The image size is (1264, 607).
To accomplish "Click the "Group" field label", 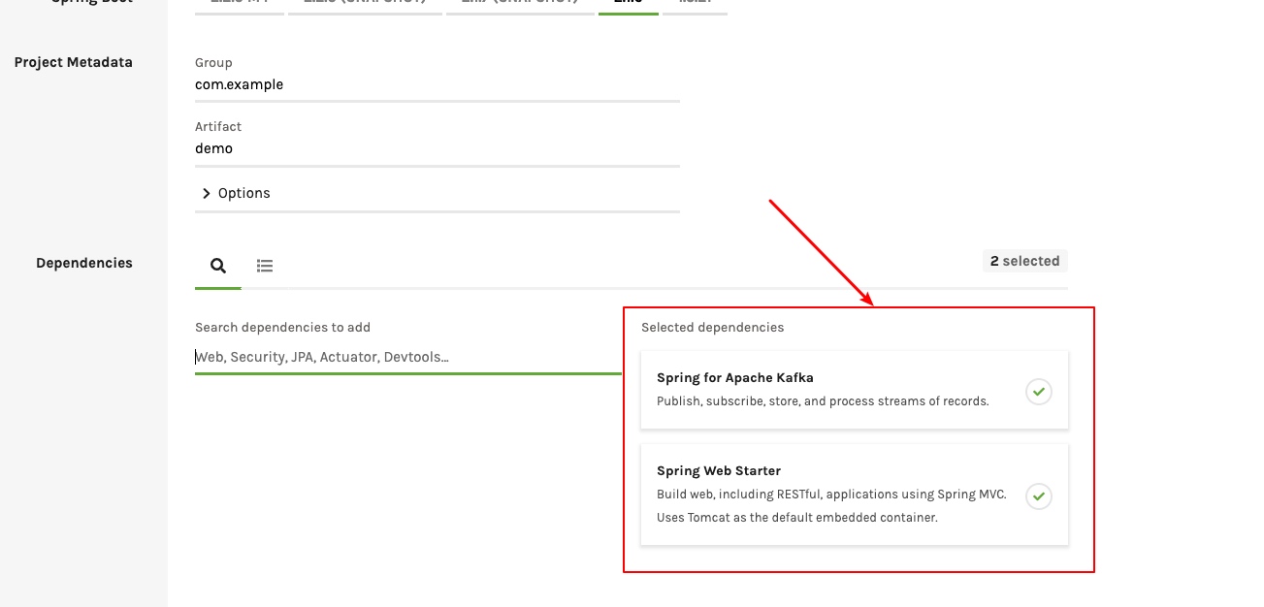I will click(213, 63).
